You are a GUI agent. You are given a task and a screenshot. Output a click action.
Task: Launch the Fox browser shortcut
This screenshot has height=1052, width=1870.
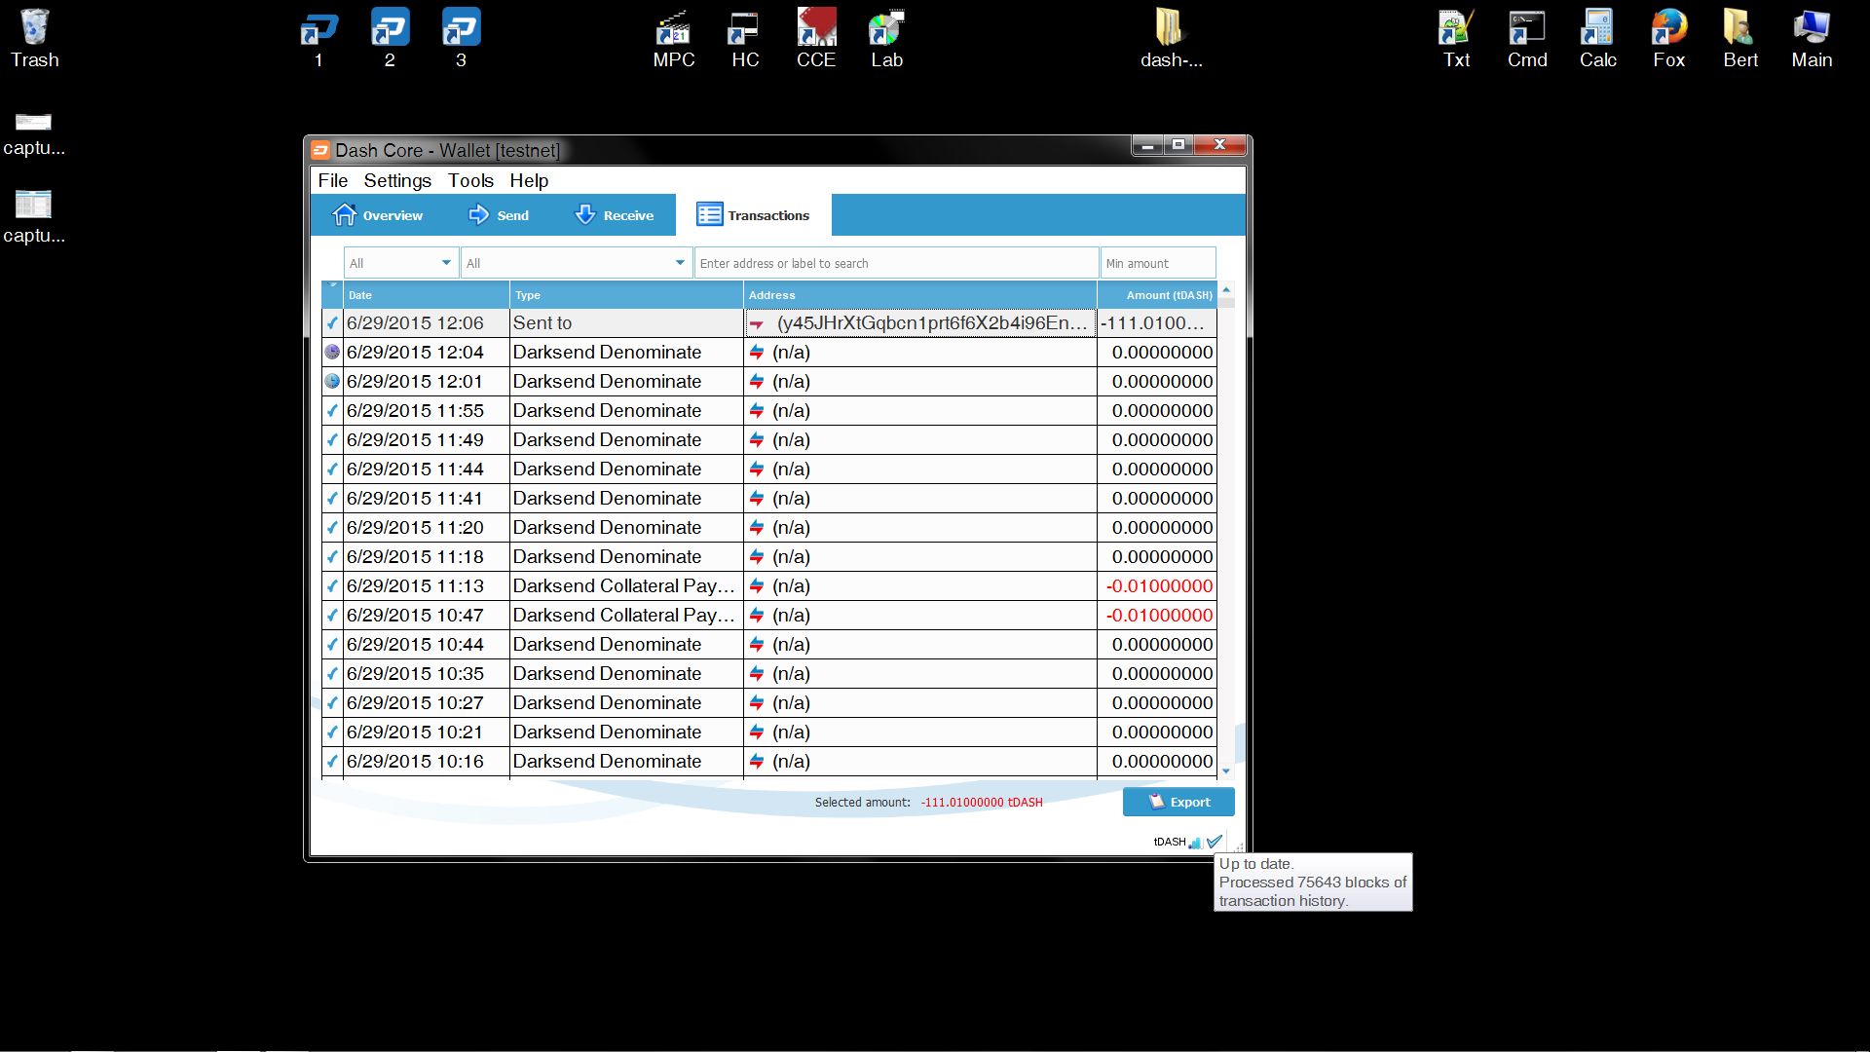point(1668,39)
